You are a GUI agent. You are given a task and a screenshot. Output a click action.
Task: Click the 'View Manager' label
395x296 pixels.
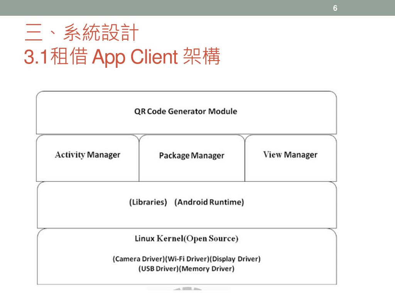(x=290, y=155)
